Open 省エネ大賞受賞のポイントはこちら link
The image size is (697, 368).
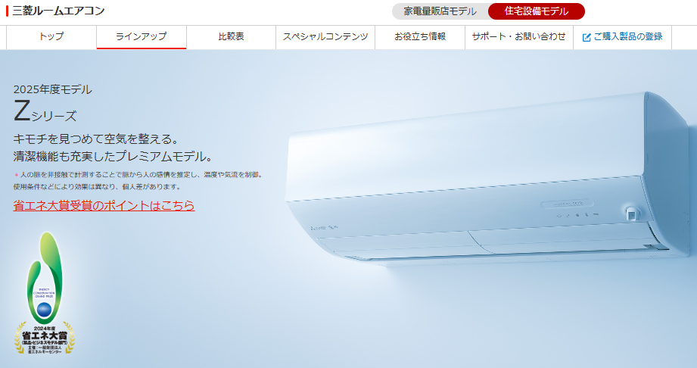coord(104,206)
